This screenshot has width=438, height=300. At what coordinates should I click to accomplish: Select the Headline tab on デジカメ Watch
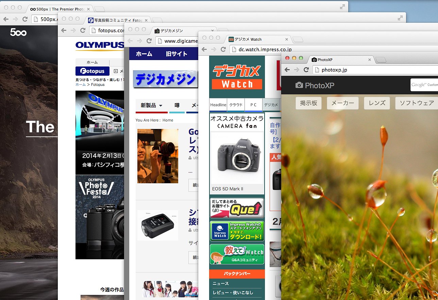218,105
